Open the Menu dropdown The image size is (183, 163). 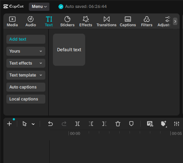(x=39, y=7)
